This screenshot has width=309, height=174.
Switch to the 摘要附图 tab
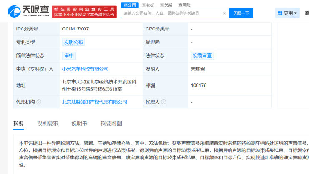click(111, 124)
